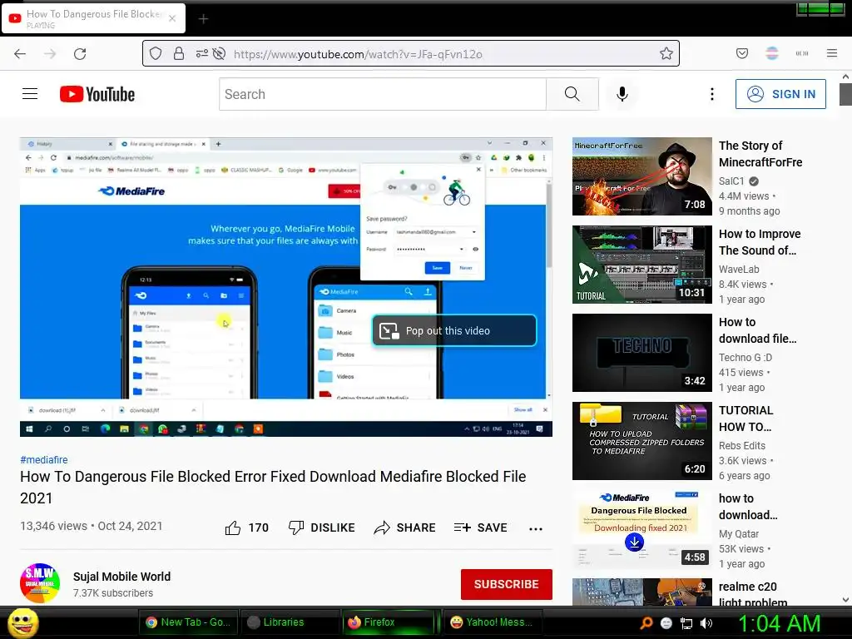Go to YouTube home via the logo

point(97,94)
